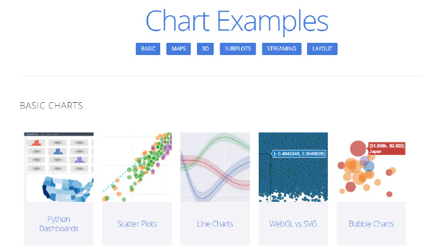Open the Line Charts text link
This screenshot has width=422, height=252.
pyautogui.click(x=215, y=224)
